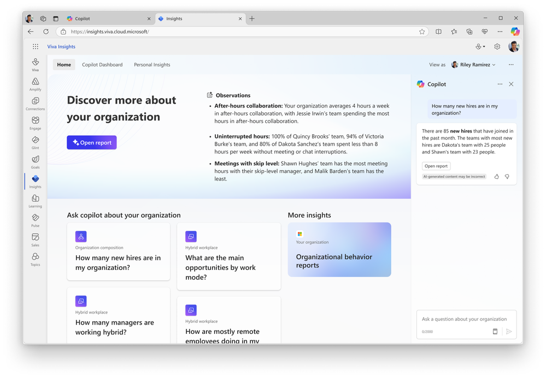Close the Copilot browser tab
This screenshot has height=378, width=546.
pyautogui.click(x=149, y=19)
